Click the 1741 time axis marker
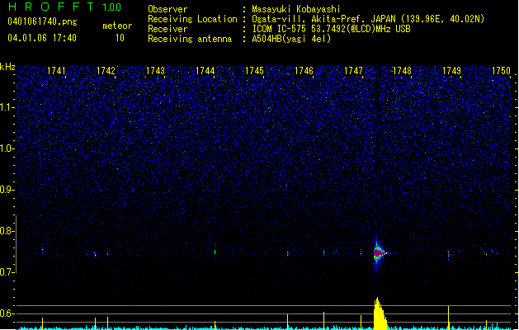519x330 pixels. point(56,71)
